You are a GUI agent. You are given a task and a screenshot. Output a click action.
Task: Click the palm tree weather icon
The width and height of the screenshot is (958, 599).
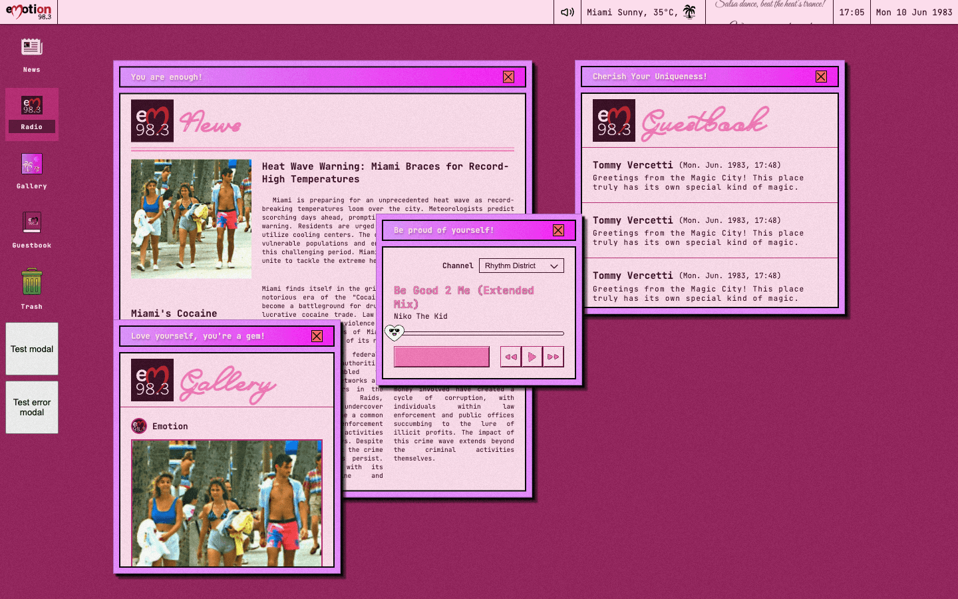click(689, 12)
